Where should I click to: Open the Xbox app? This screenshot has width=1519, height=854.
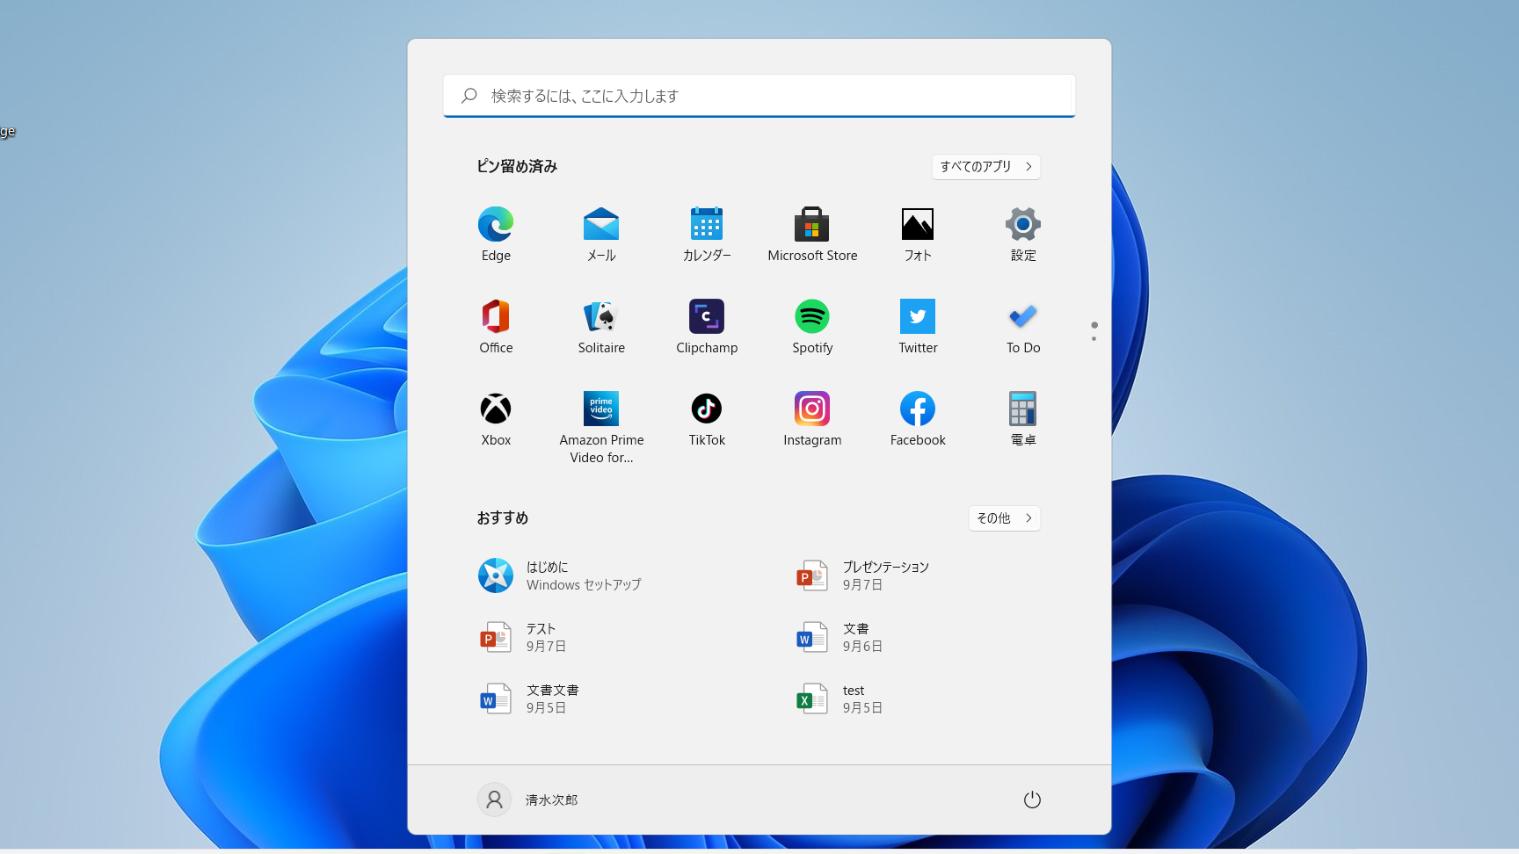[x=496, y=418]
